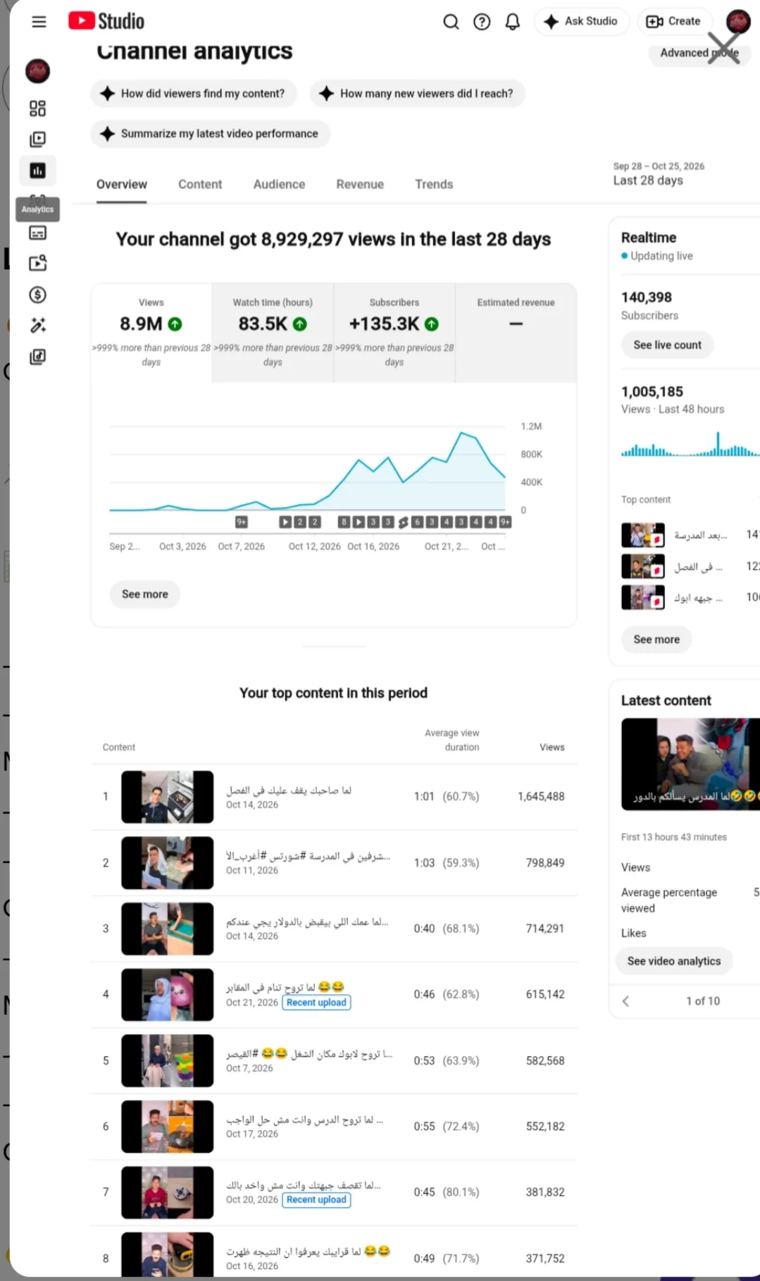The image size is (760, 1281).
Task: Open Content icon in sidebar
Action: pos(37,139)
